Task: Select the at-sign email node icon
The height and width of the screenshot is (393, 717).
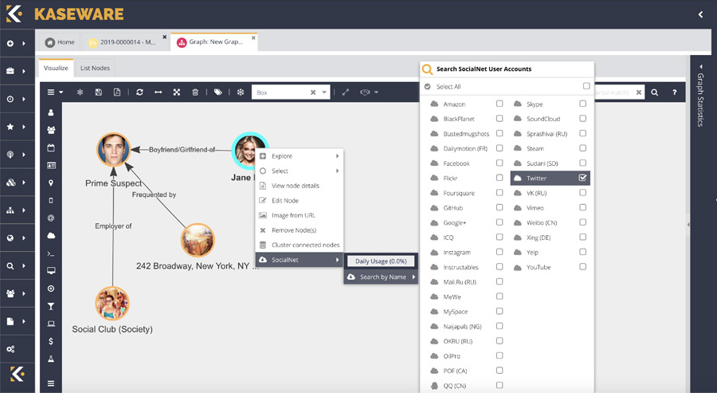Action: click(x=51, y=218)
